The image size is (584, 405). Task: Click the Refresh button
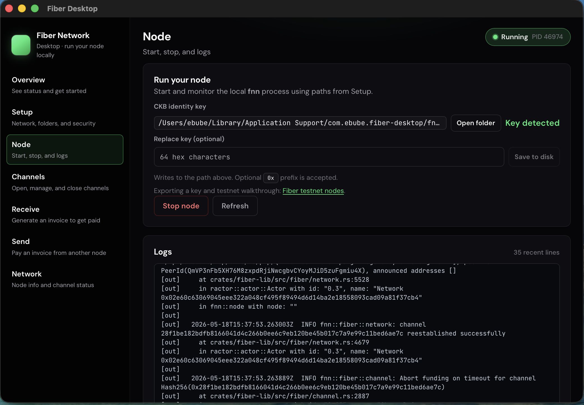pyautogui.click(x=235, y=206)
